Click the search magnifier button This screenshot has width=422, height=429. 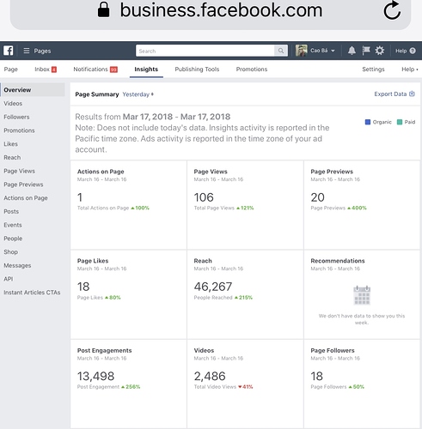tap(281, 51)
